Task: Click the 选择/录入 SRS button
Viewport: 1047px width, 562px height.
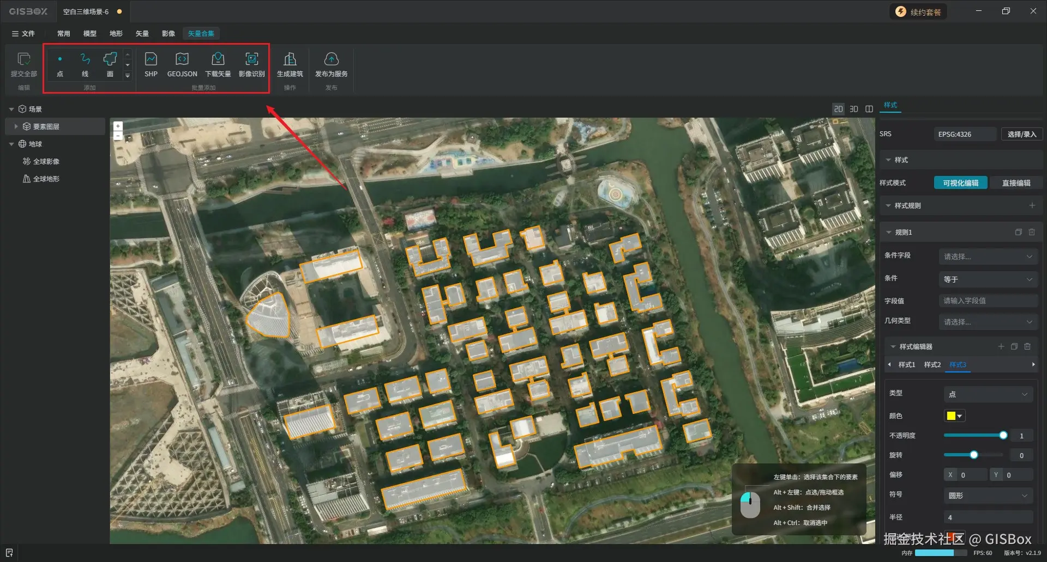Action: pos(1022,134)
